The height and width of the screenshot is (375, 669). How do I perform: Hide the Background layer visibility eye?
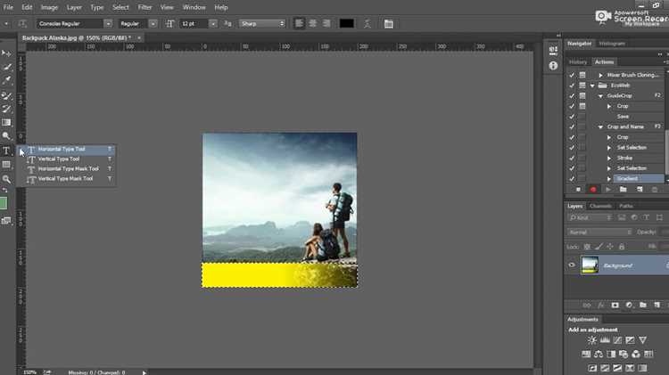click(x=572, y=265)
